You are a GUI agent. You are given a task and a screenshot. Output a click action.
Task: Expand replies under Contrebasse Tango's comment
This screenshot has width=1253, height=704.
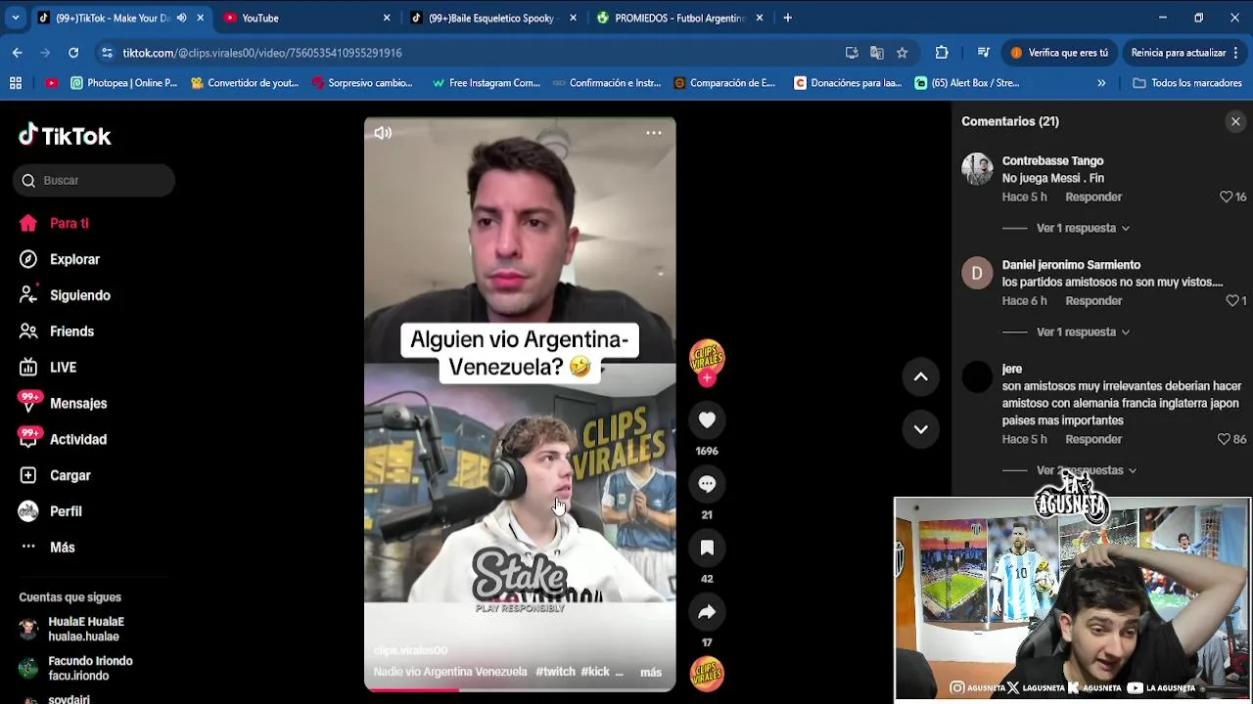click(1083, 228)
